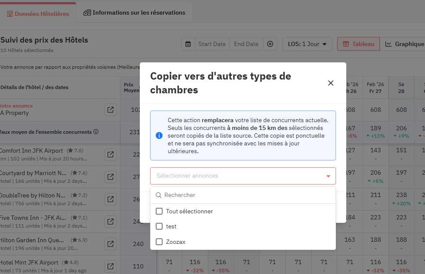Check the Tout sélectionner checkbox

pyautogui.click(x=159, y=211)
